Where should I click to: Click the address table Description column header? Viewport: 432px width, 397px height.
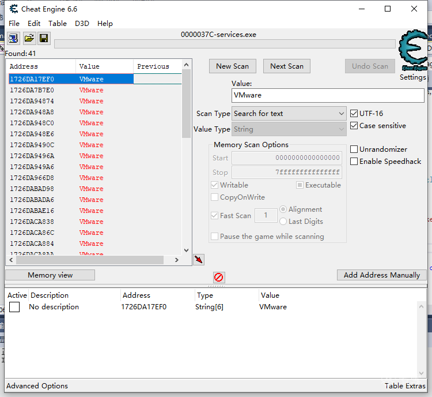click(74, 295)
